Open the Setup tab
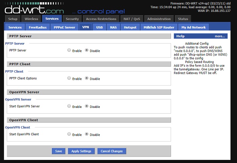Image resolution: width=237 pixels, height=163 pixels. click(13, 19)
